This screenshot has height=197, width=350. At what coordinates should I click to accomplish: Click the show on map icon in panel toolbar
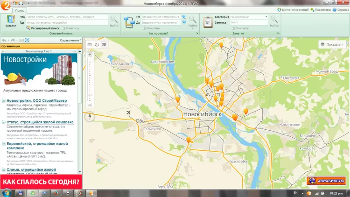click(x=27, y=40)
